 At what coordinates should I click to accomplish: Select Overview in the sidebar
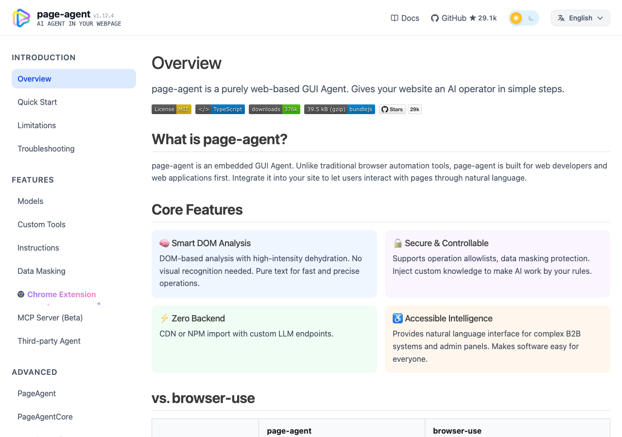point(74,79)
